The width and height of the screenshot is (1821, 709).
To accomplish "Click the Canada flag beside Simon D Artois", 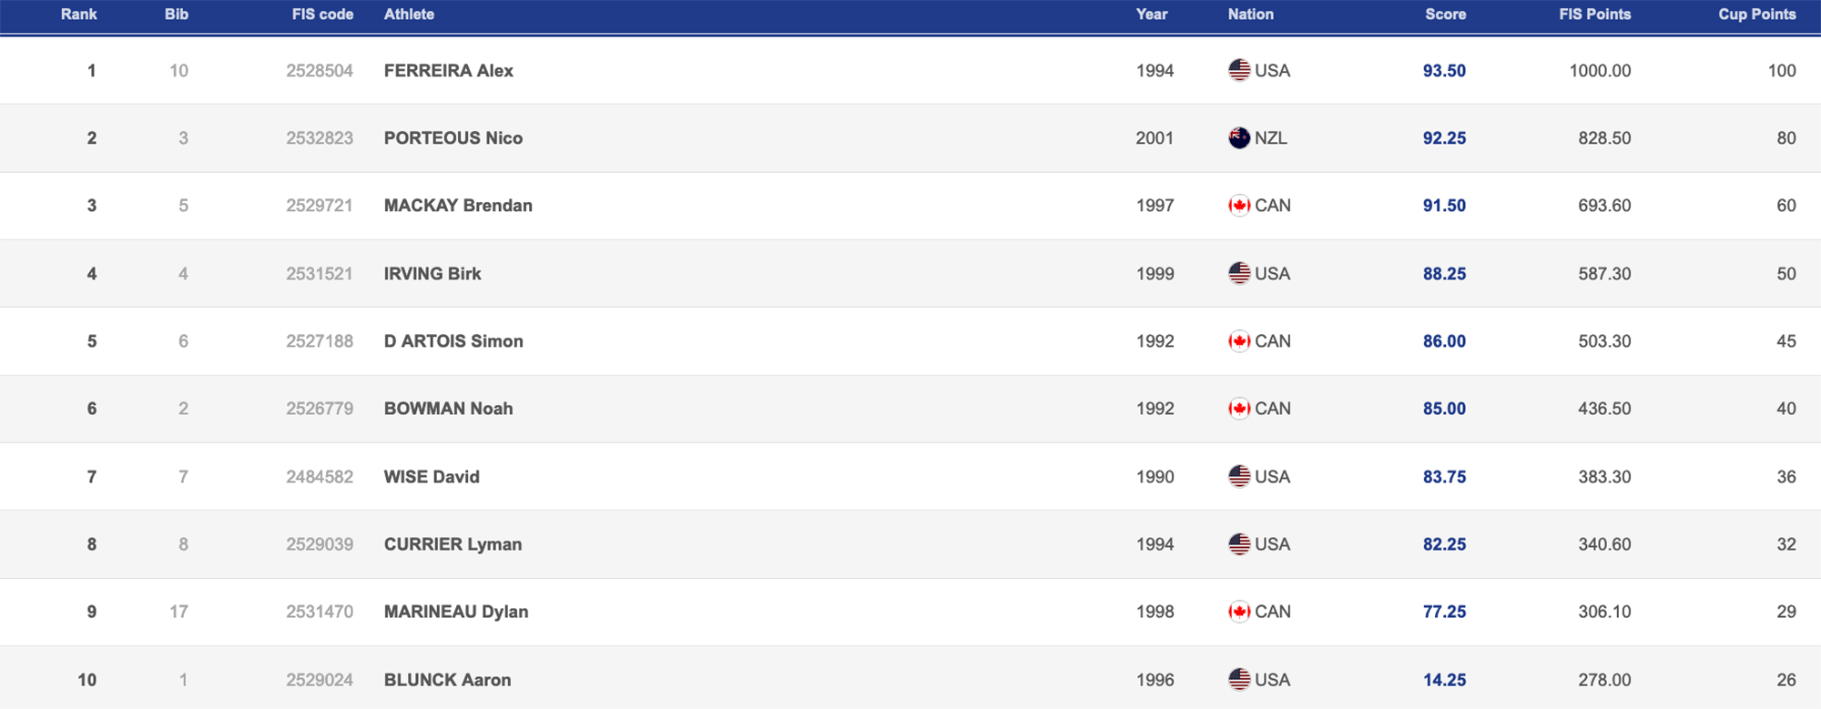I will pos(1239,341).
